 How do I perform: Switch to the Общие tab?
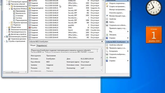pos(33,45)
